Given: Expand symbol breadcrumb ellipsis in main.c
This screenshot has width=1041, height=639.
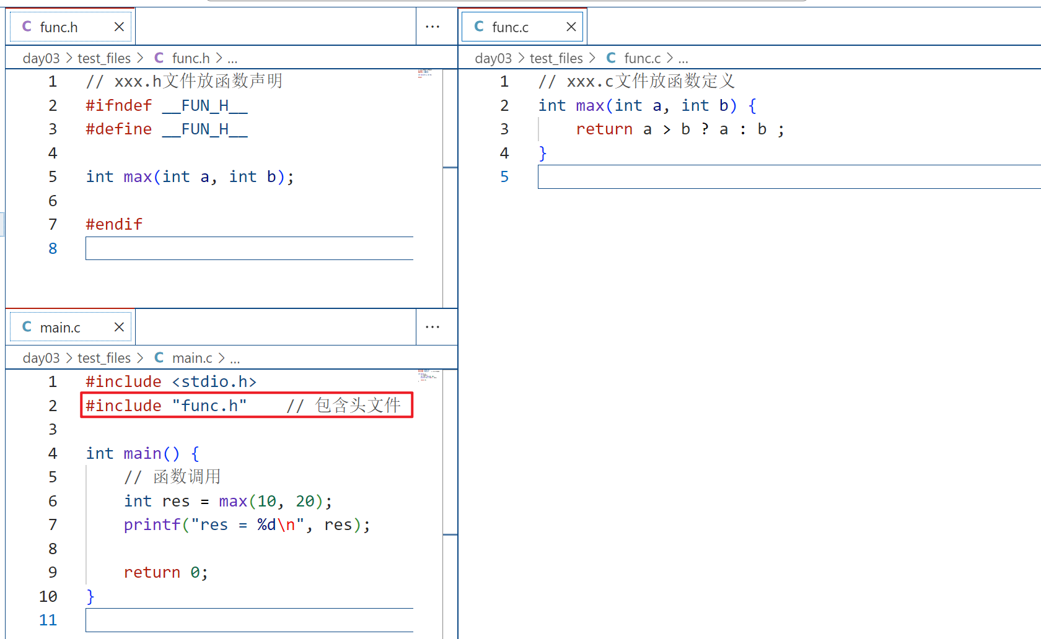Looking at the screenshot, I should click(x=235, y=359).
